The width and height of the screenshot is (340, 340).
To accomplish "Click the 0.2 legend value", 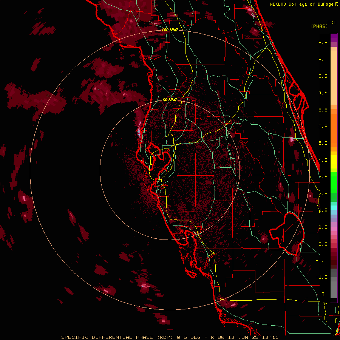I will coord(323,244).
